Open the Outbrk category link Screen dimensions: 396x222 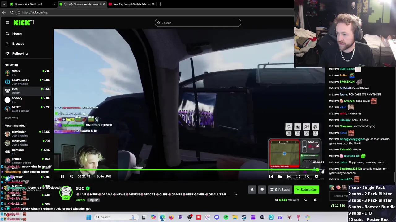click(x=80, y=200)
